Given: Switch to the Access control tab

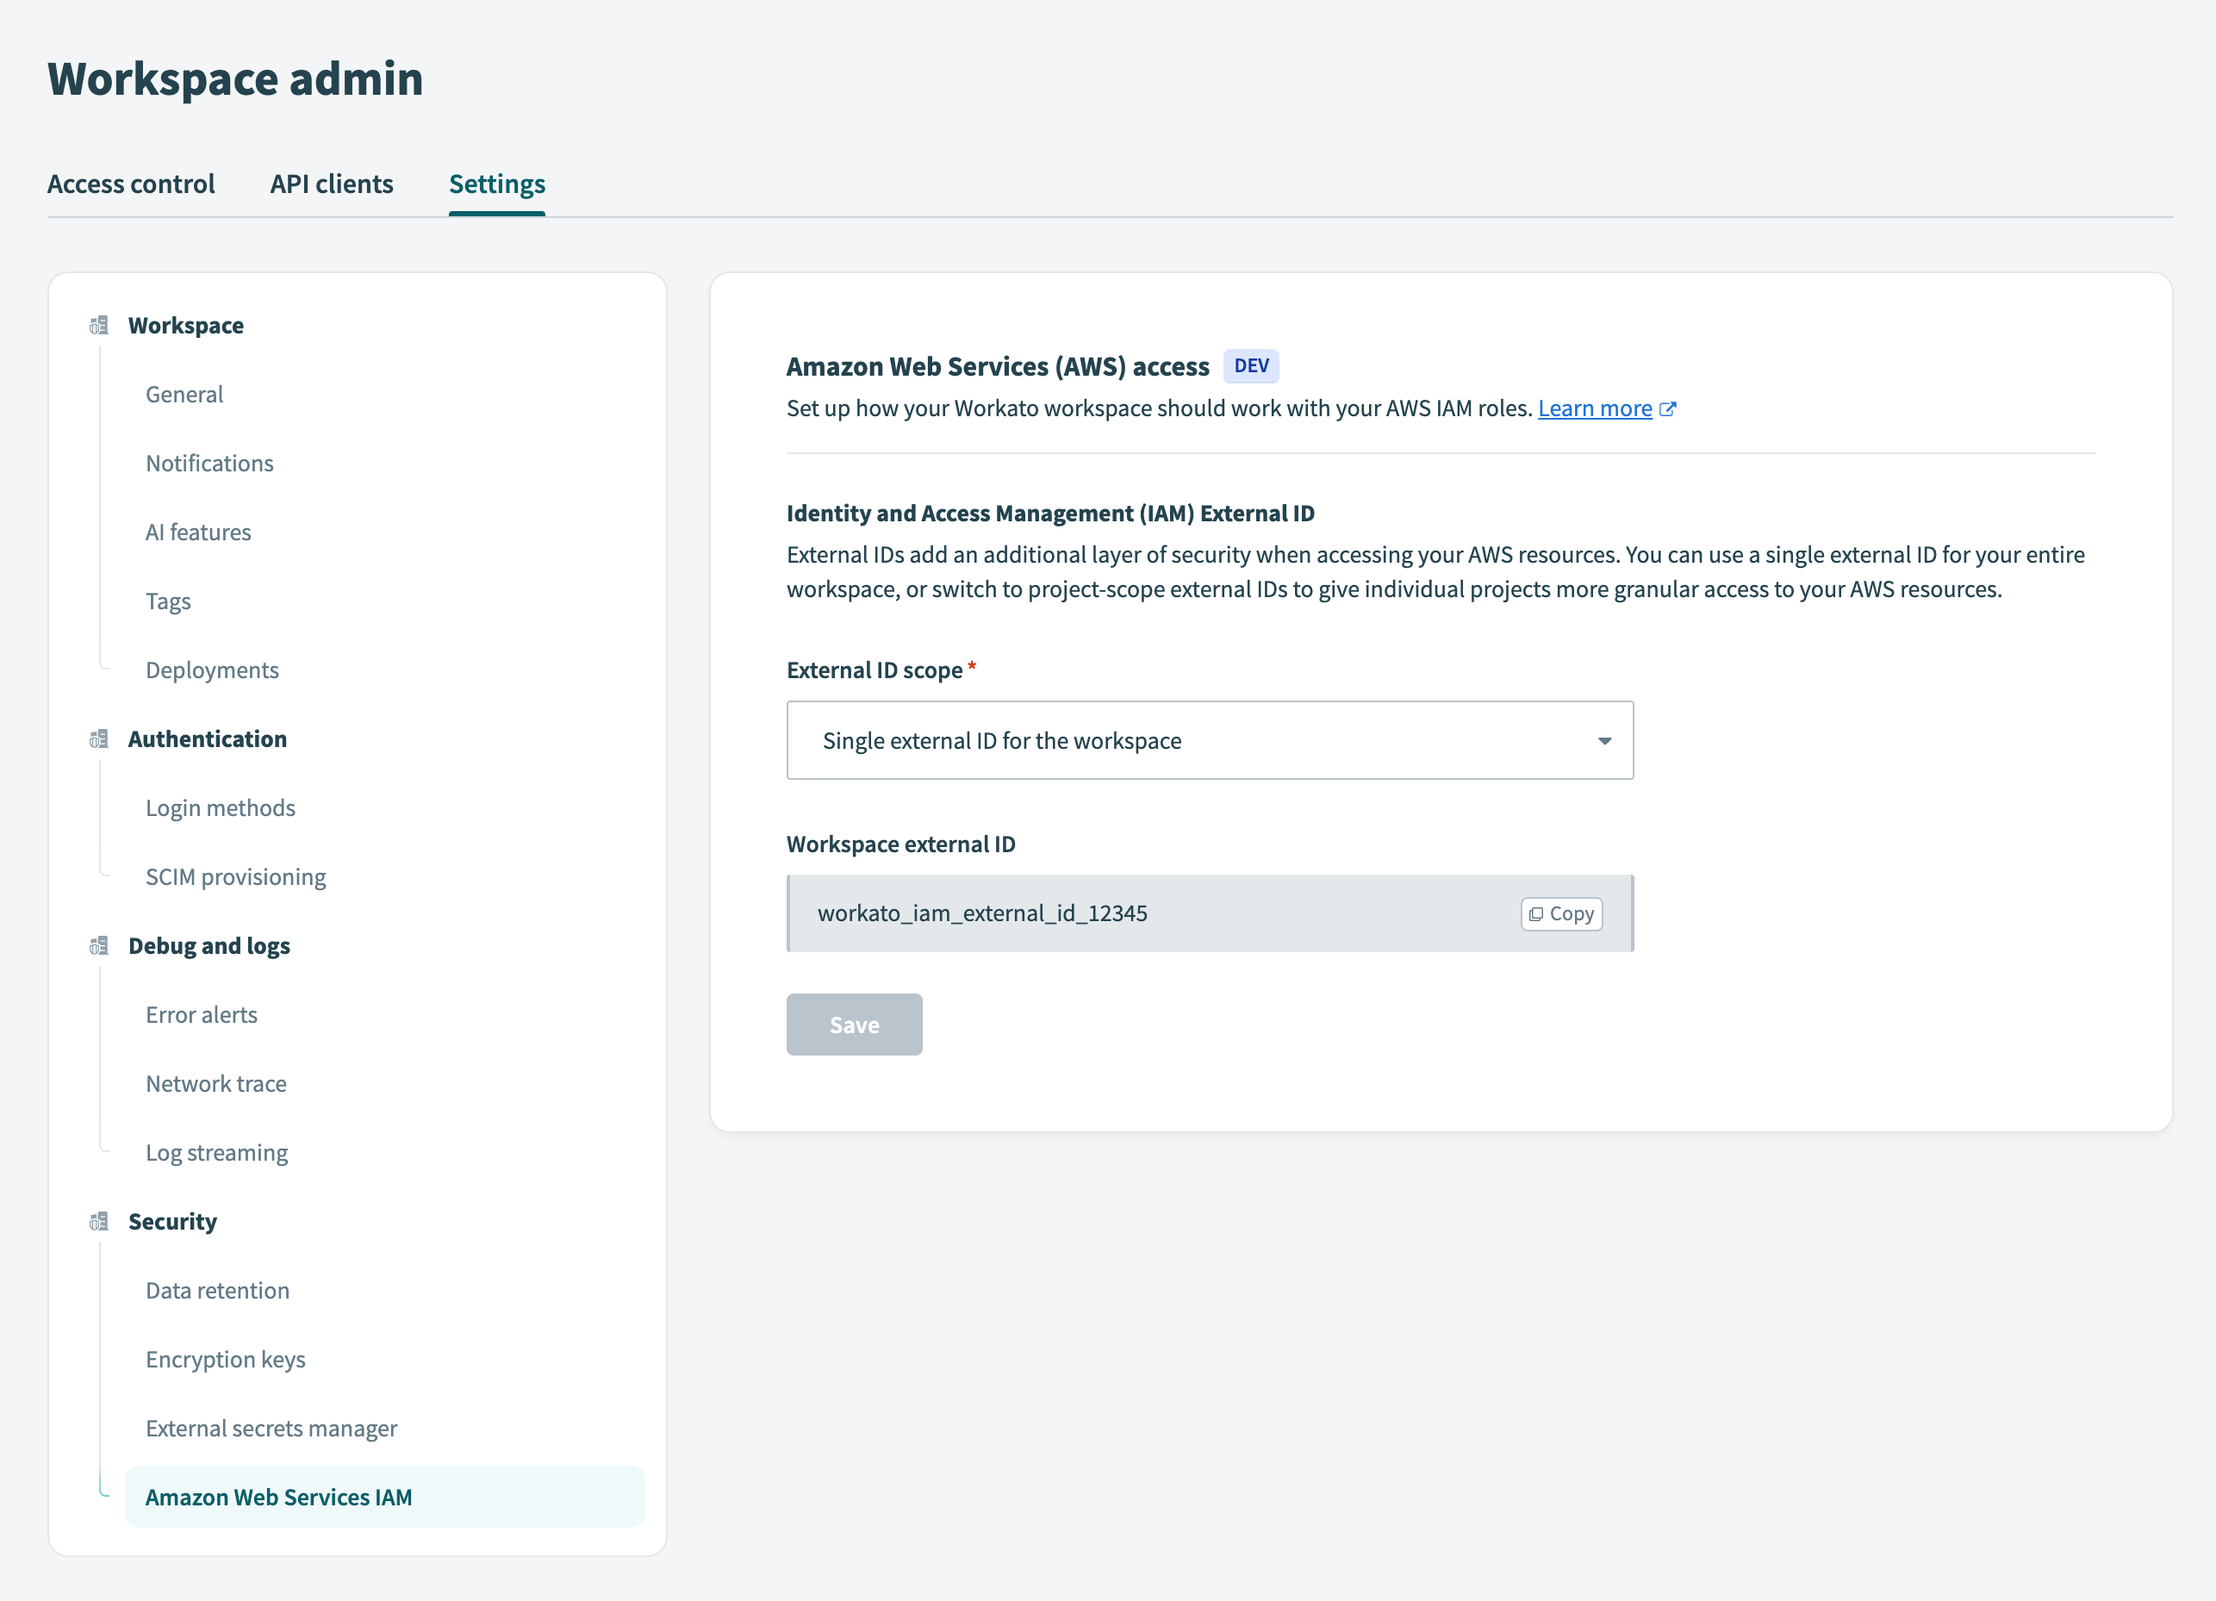Looking at the screenshot, I should [131, 183].
